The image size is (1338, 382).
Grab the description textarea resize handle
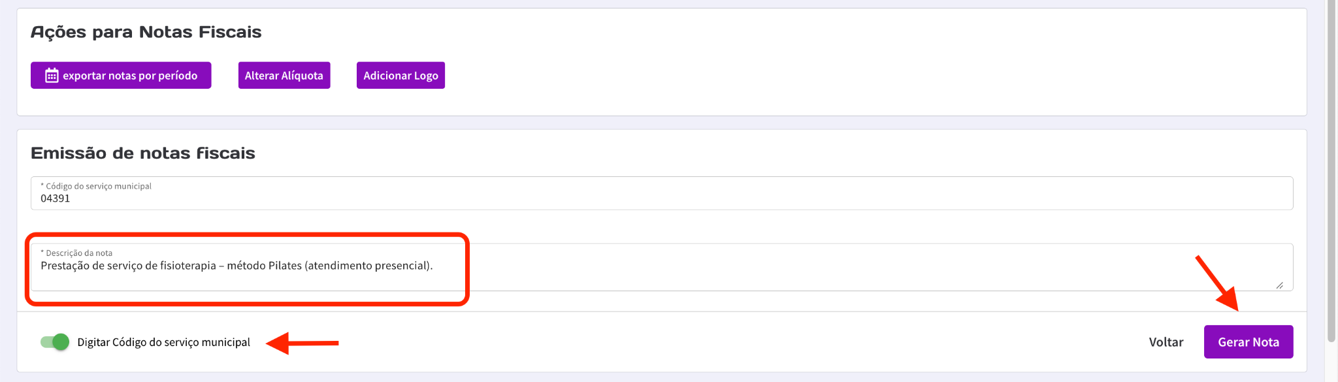(1279, 285)
